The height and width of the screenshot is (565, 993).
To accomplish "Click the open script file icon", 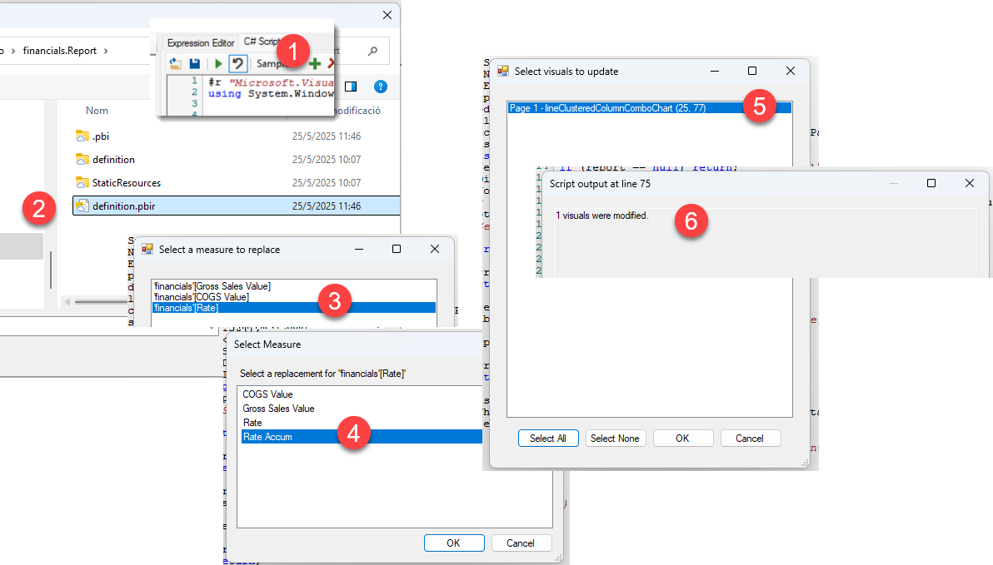I will (x=175, y=63).
